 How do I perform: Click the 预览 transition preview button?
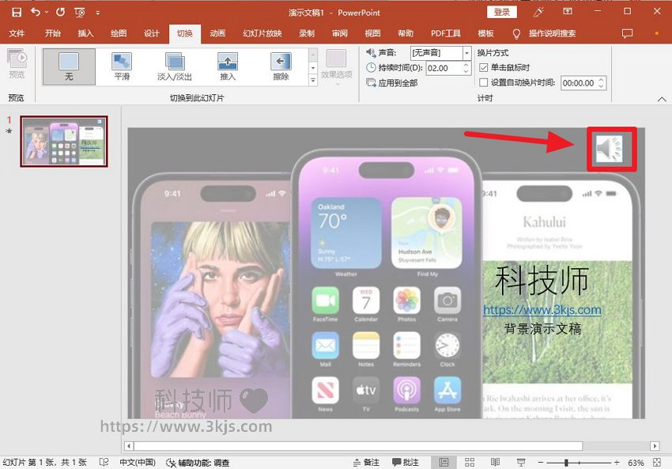17,64
